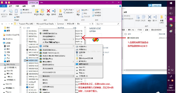Expand the 360 cloud disk submenu
This screenshot has height=93, width=176.
(73, 46)
